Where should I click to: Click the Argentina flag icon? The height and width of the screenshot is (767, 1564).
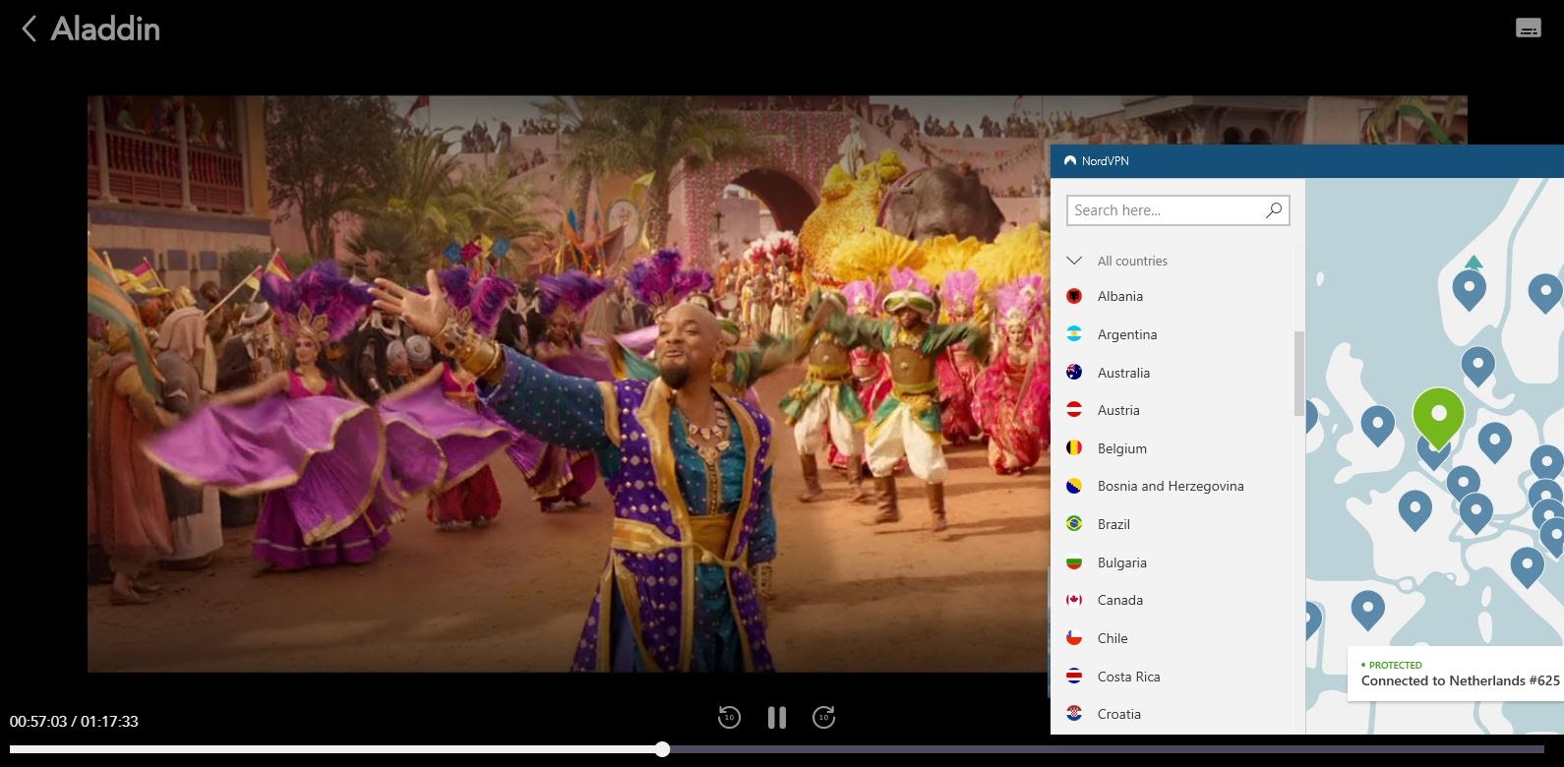pyautogui.click(x=1075, y=334)
